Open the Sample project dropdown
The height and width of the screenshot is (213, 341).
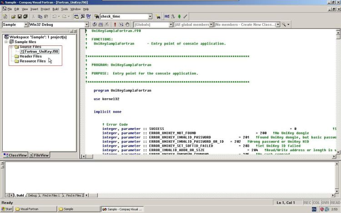point(25,25)
